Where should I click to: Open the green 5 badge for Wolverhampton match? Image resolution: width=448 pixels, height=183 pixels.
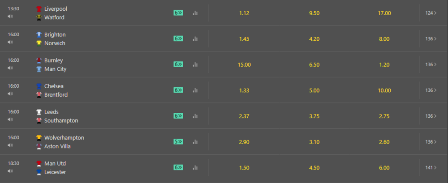click(x=178, y=141)
